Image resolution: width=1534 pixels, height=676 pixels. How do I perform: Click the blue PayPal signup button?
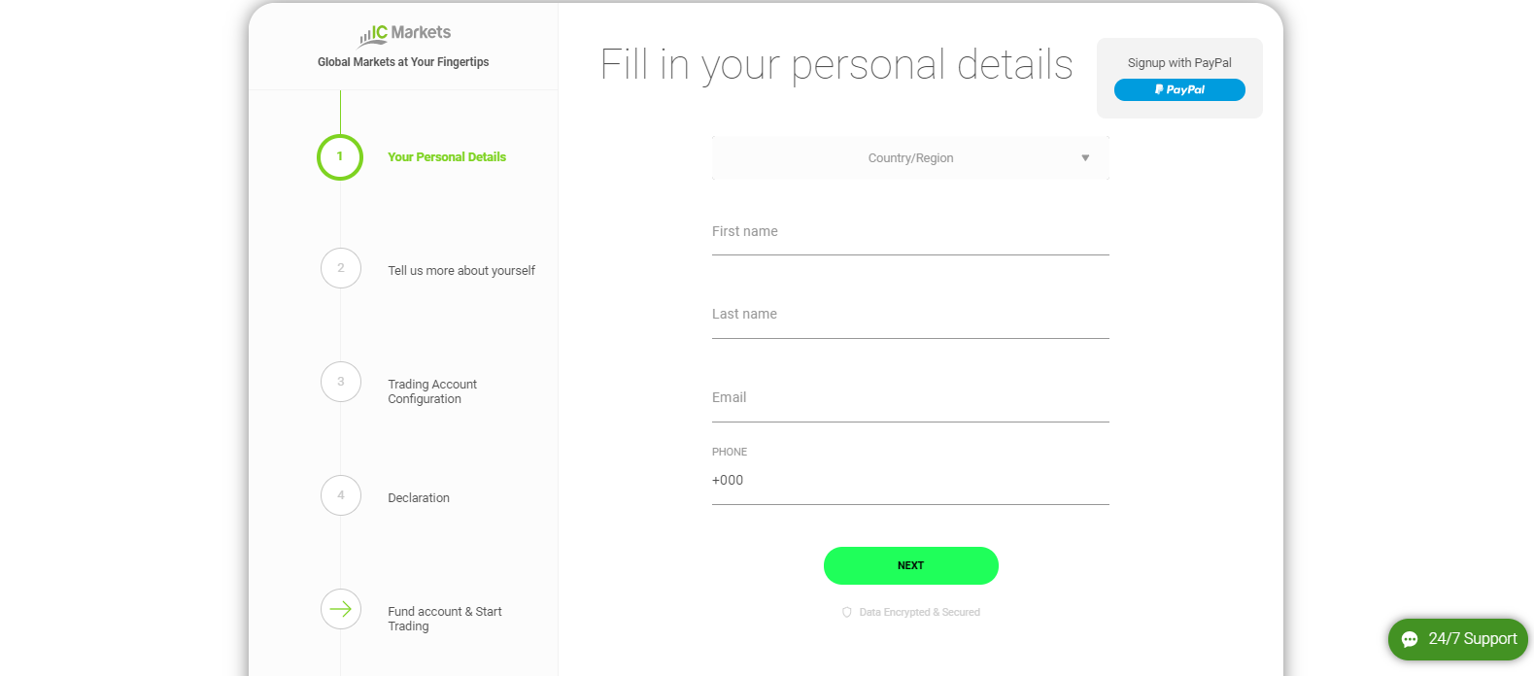1179,90
